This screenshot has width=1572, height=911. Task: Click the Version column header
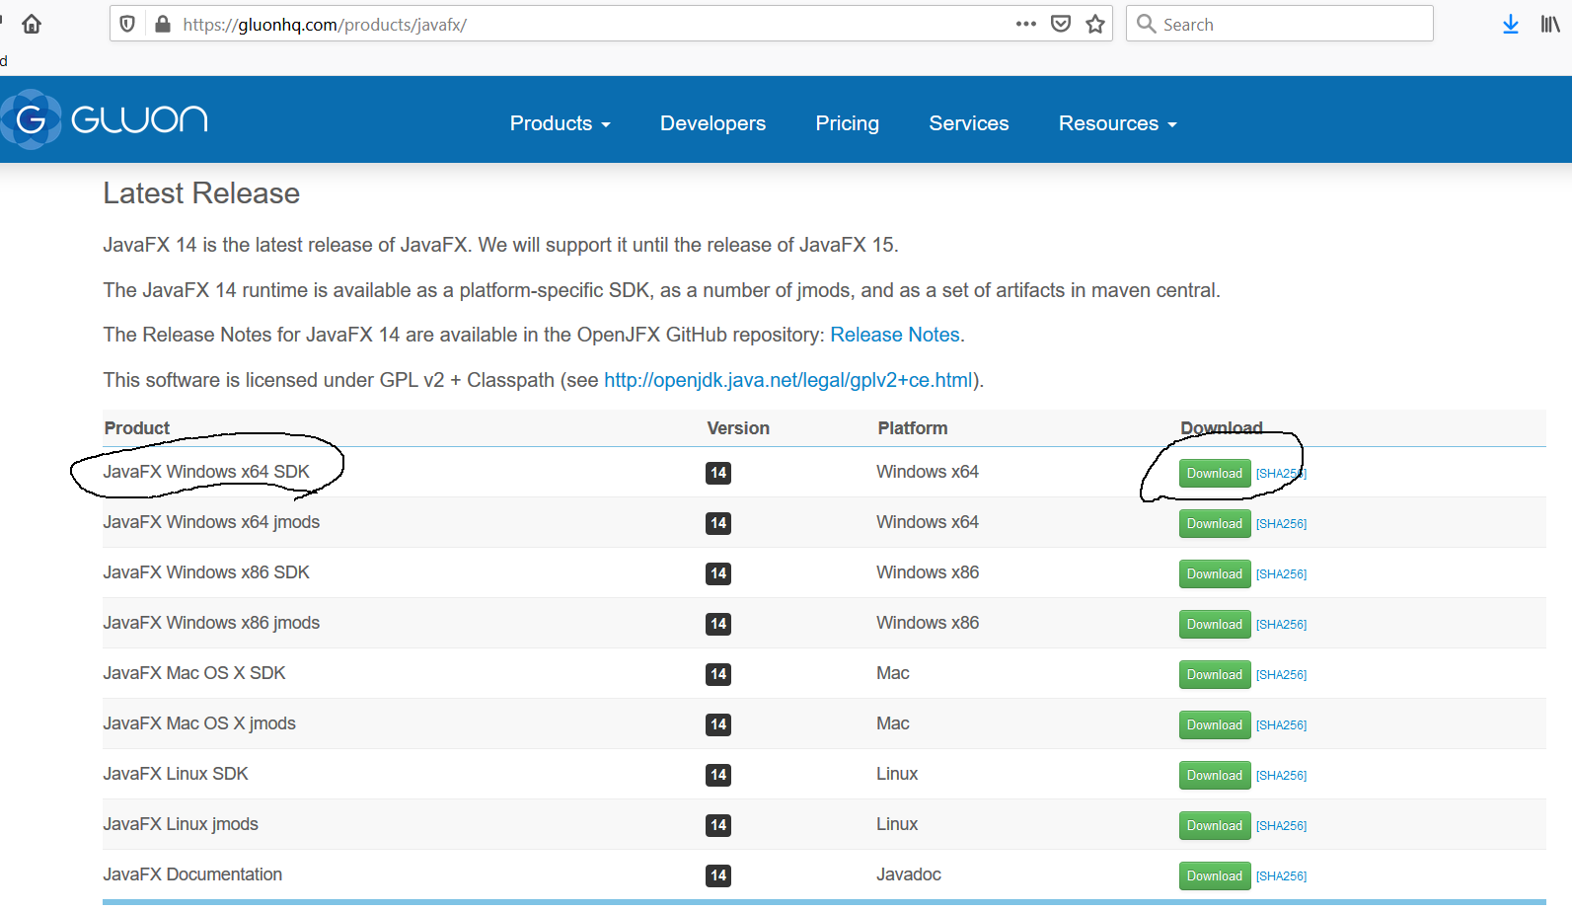pos(738,428)
